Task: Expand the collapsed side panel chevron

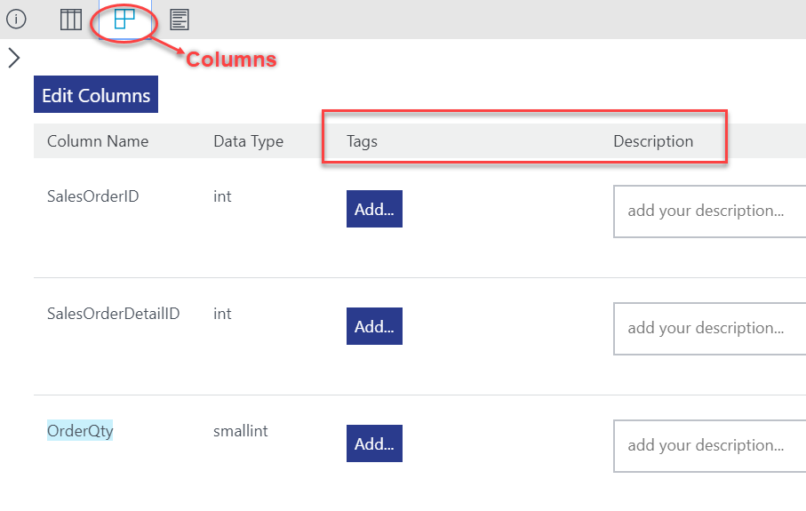Action: click(13, 59)
